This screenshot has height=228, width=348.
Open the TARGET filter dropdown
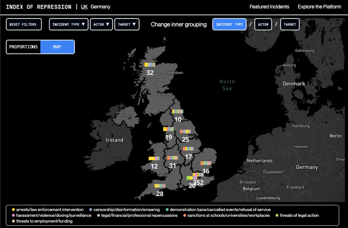[x=127, y=24]
